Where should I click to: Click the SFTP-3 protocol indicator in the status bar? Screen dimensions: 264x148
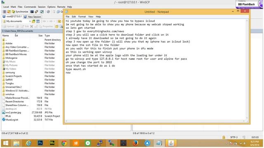[234, 137]
